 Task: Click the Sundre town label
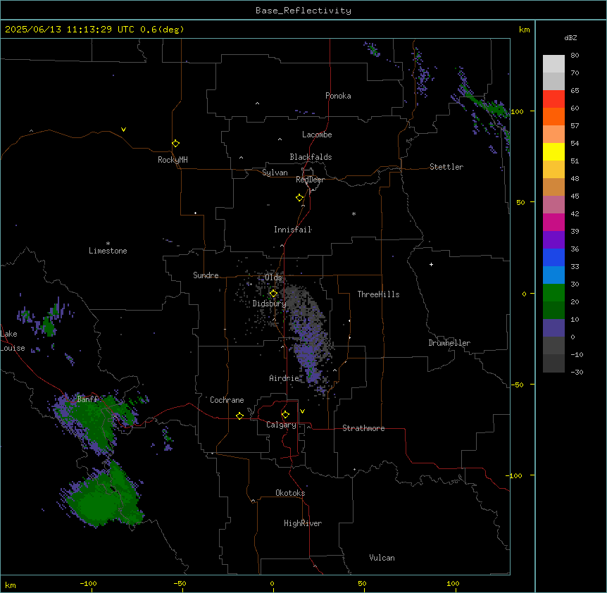[x=206, y=275]
